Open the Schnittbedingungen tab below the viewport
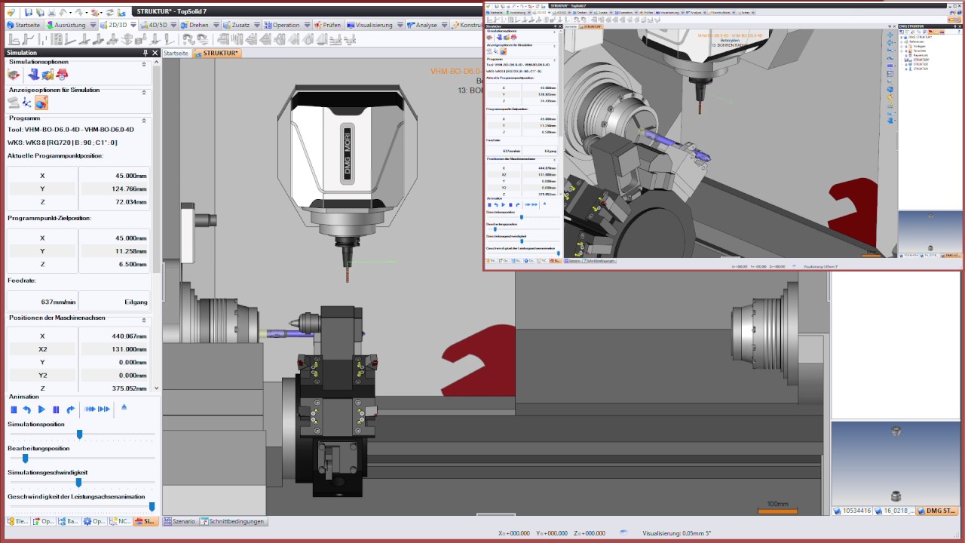This screenshot has width=965, height=543. click(x=232, y=521)
